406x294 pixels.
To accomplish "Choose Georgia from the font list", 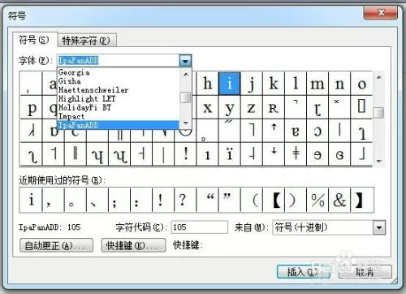I will pyautogui.click(x=118, y=72).
